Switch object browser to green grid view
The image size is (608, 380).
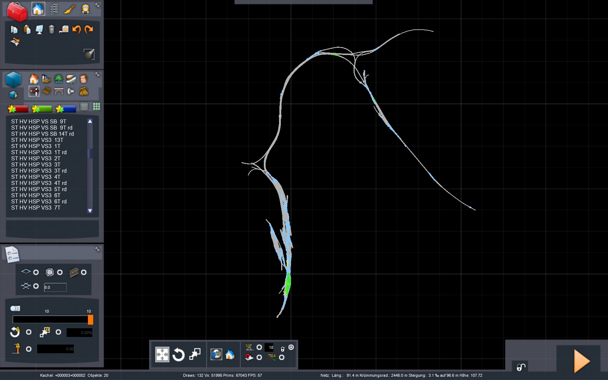click(x=97, y=106)
